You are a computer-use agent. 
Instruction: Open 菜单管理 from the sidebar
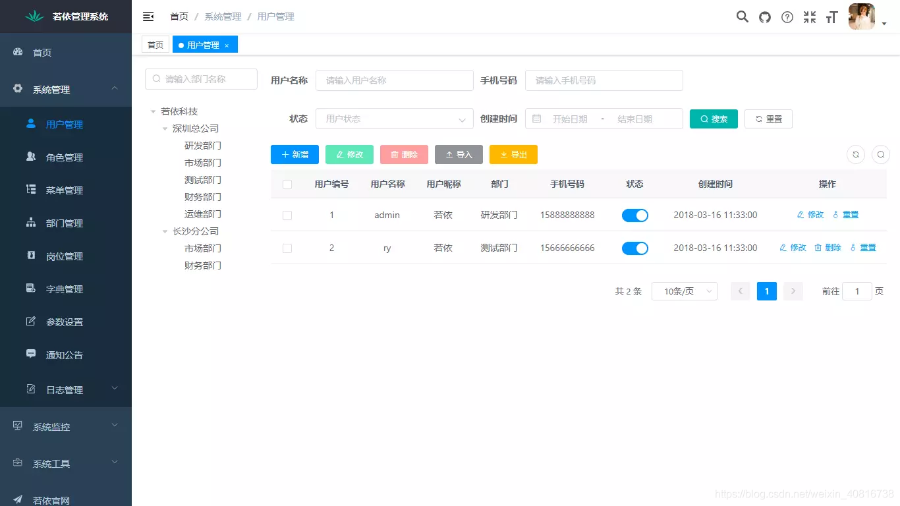click(66, 190)
